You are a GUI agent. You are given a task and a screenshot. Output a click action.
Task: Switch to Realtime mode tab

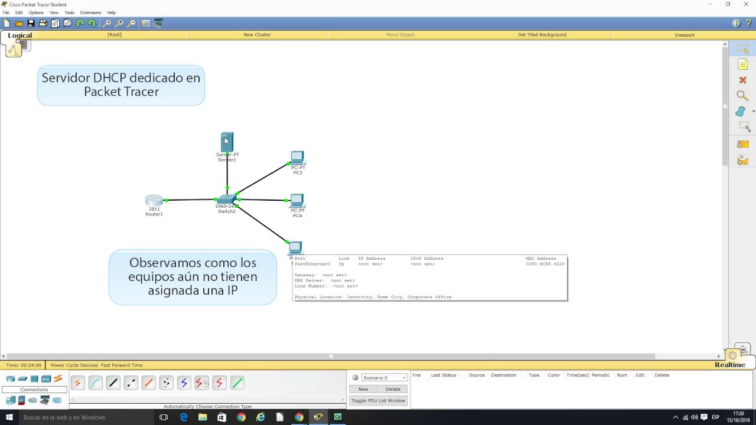730,365
